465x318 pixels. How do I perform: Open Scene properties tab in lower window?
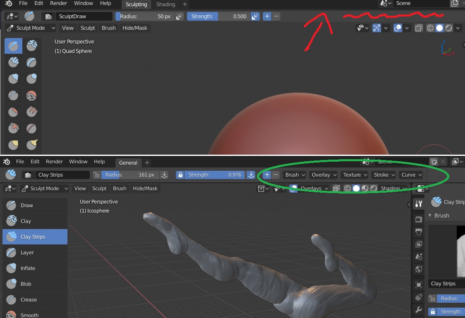click(419, 257)
